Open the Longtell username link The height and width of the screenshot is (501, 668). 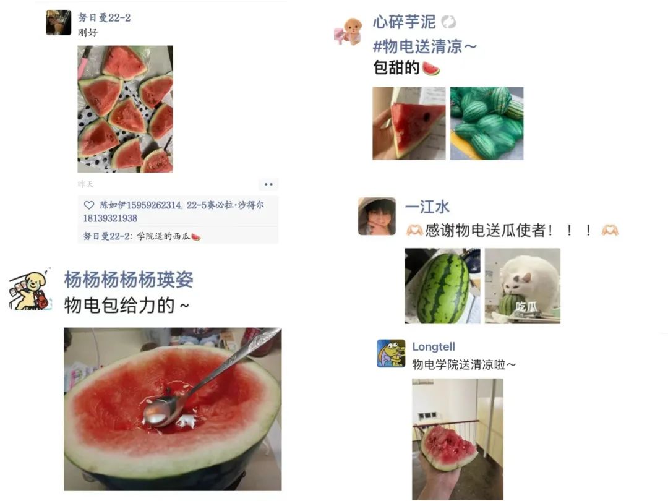(x=433, y=347)
